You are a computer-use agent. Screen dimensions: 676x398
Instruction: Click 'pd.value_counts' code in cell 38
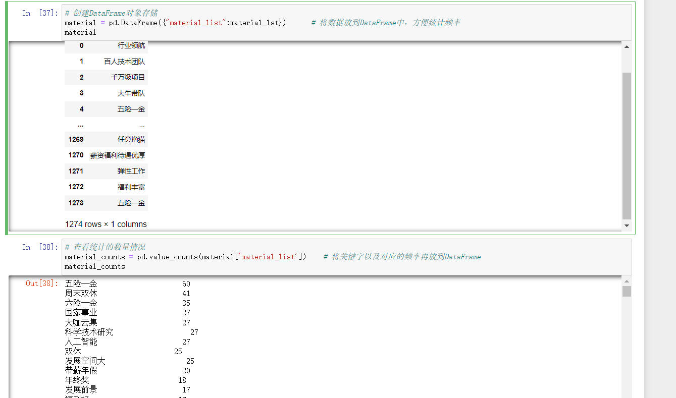point(167,257)
